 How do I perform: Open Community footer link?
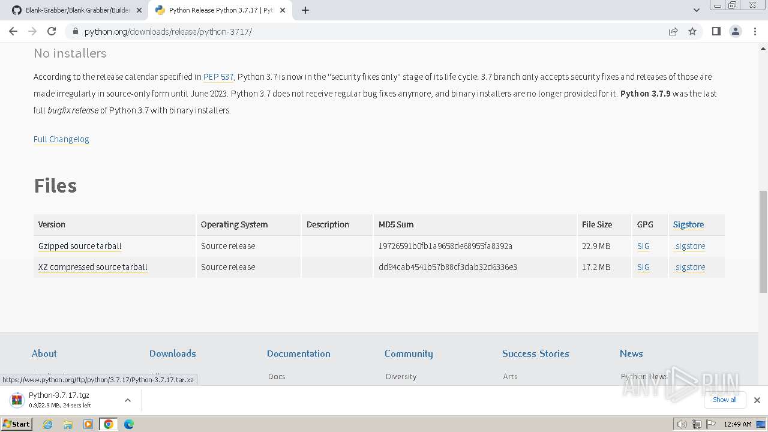point(409,353)
